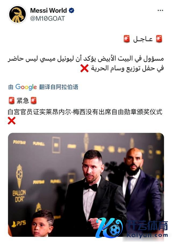
Task: Click the siren emoji before 紧急
Action: pos(12,101)
